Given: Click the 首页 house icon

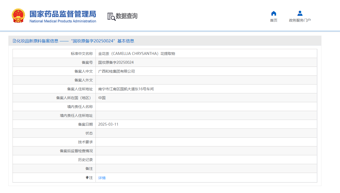Looking at the screenshot, I should pos(273,14).
